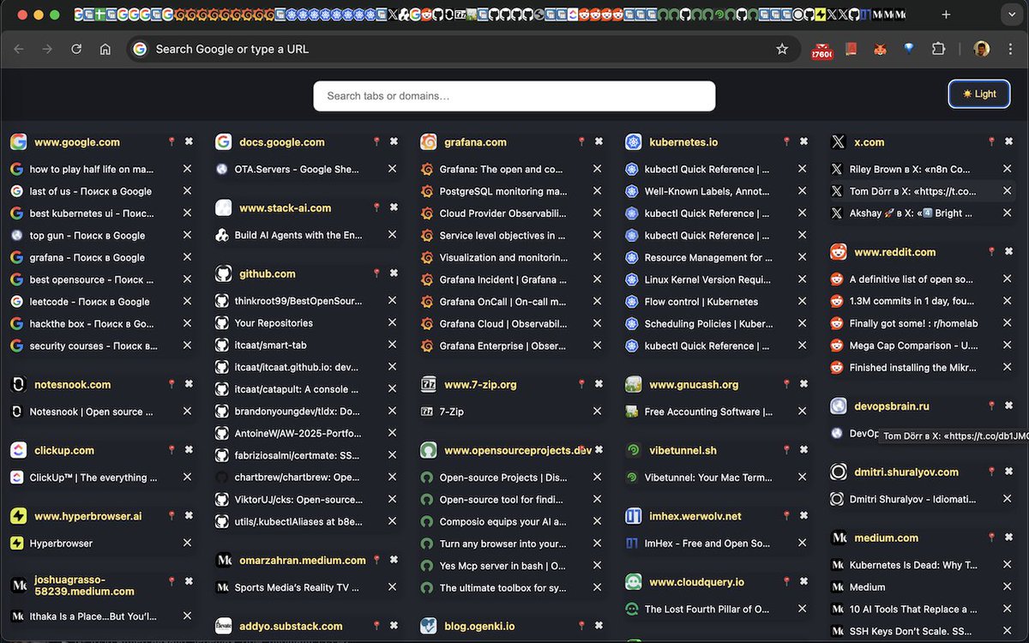
Task: Close the 'top gun' Google tab
Action: coord(187,235)
